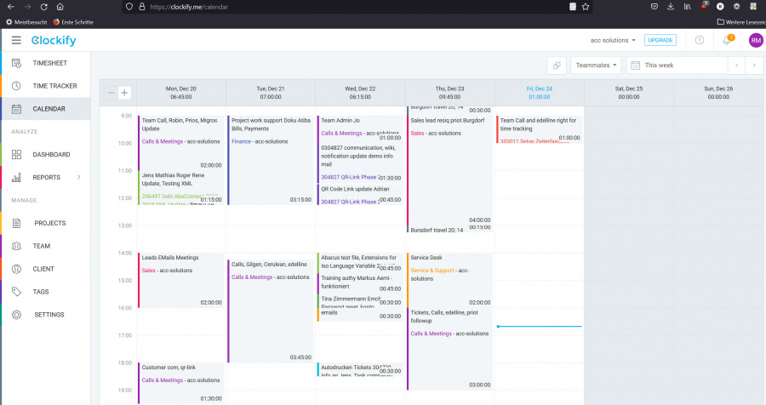Go to next week with the right arrow
This screenshot has height=405, width=766.
click(x=754, y=65)
